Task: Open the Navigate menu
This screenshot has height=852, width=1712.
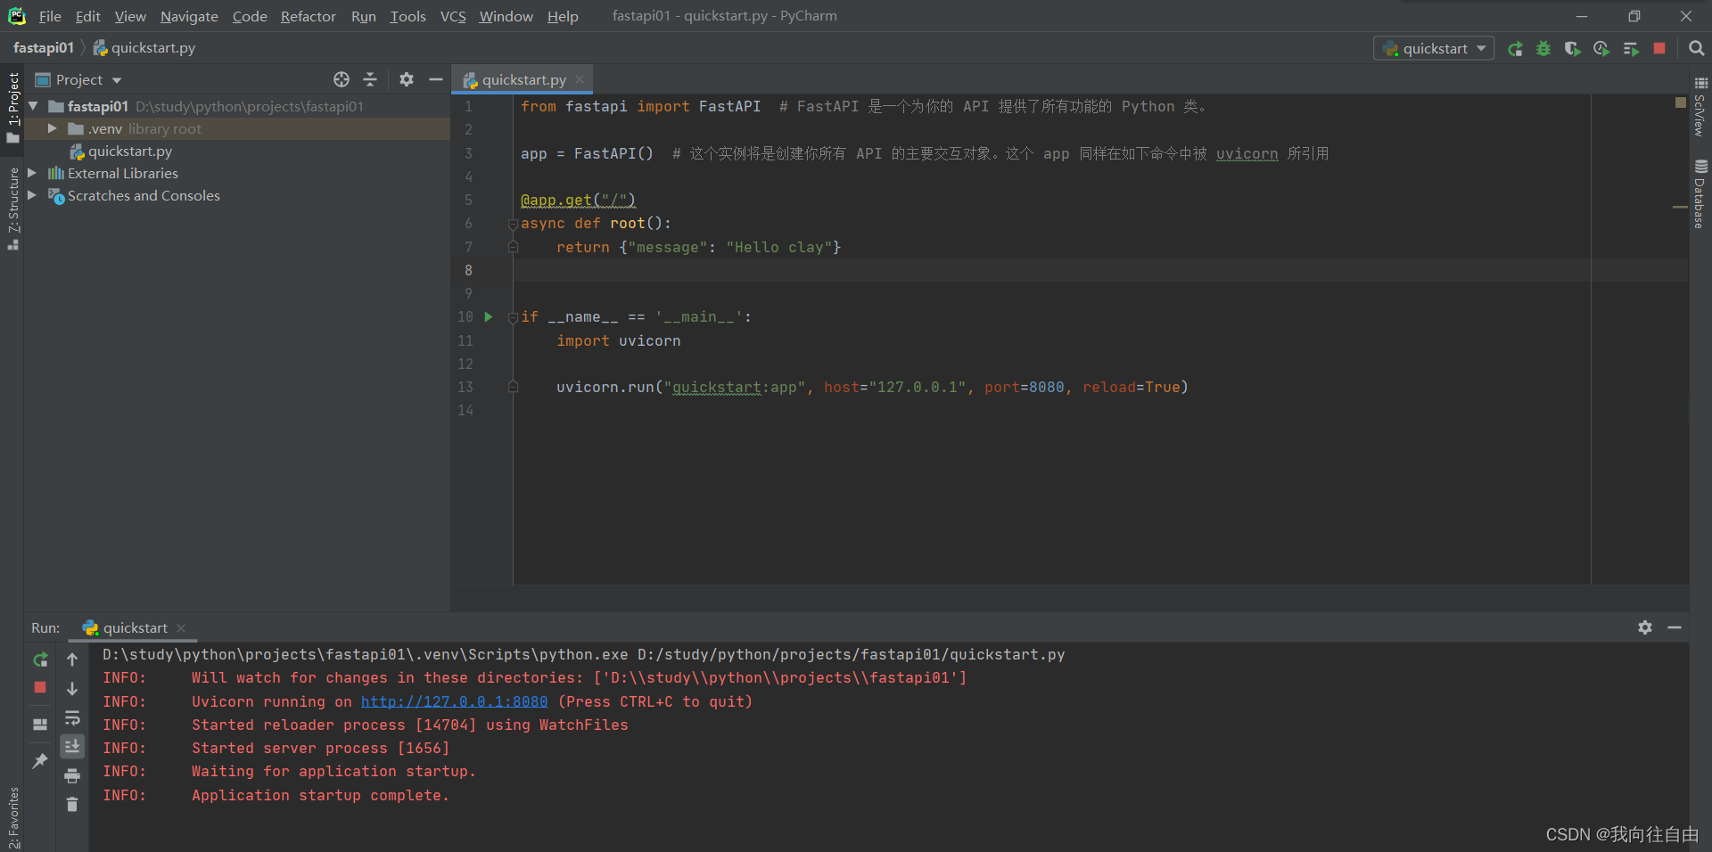Action: (188, 16)
